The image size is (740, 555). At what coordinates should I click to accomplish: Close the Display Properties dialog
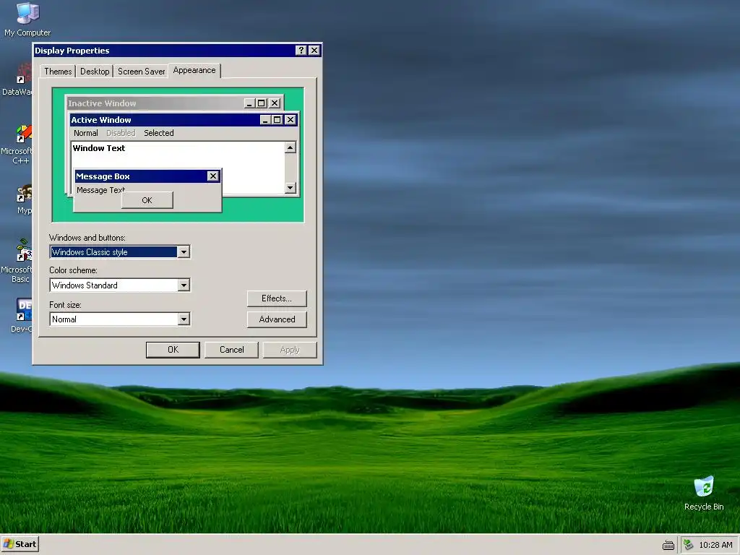coord(314,50)
